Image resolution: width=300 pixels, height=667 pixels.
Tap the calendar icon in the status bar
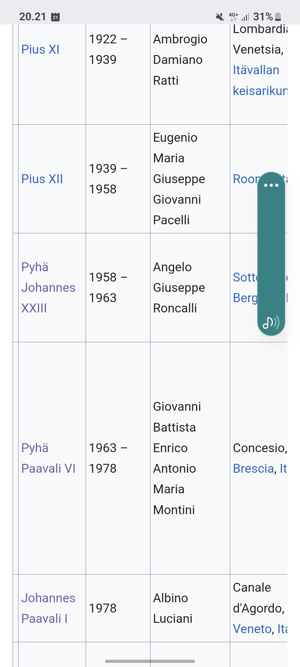coord(56,17)
